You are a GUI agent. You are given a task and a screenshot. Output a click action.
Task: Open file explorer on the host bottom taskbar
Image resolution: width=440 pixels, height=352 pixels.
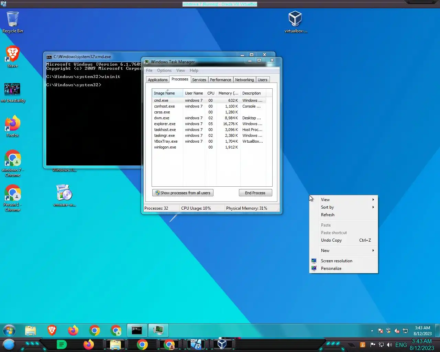click(115, 344)
